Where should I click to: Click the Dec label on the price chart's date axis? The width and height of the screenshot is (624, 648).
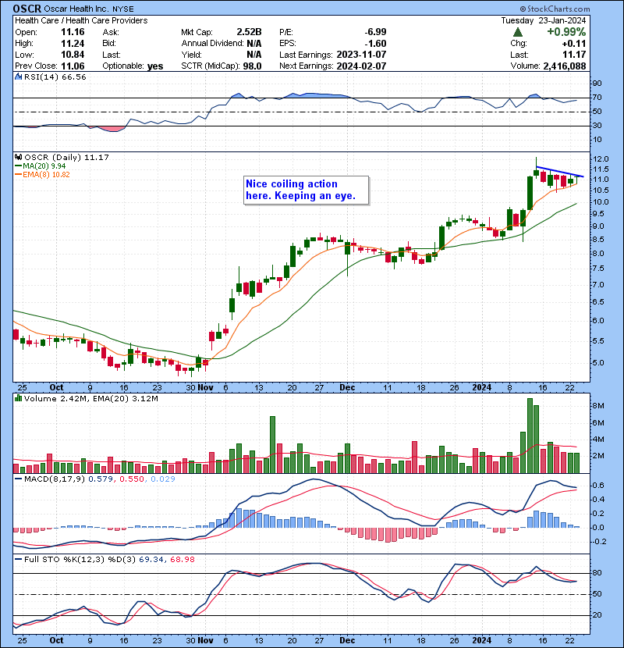[347, 387]
